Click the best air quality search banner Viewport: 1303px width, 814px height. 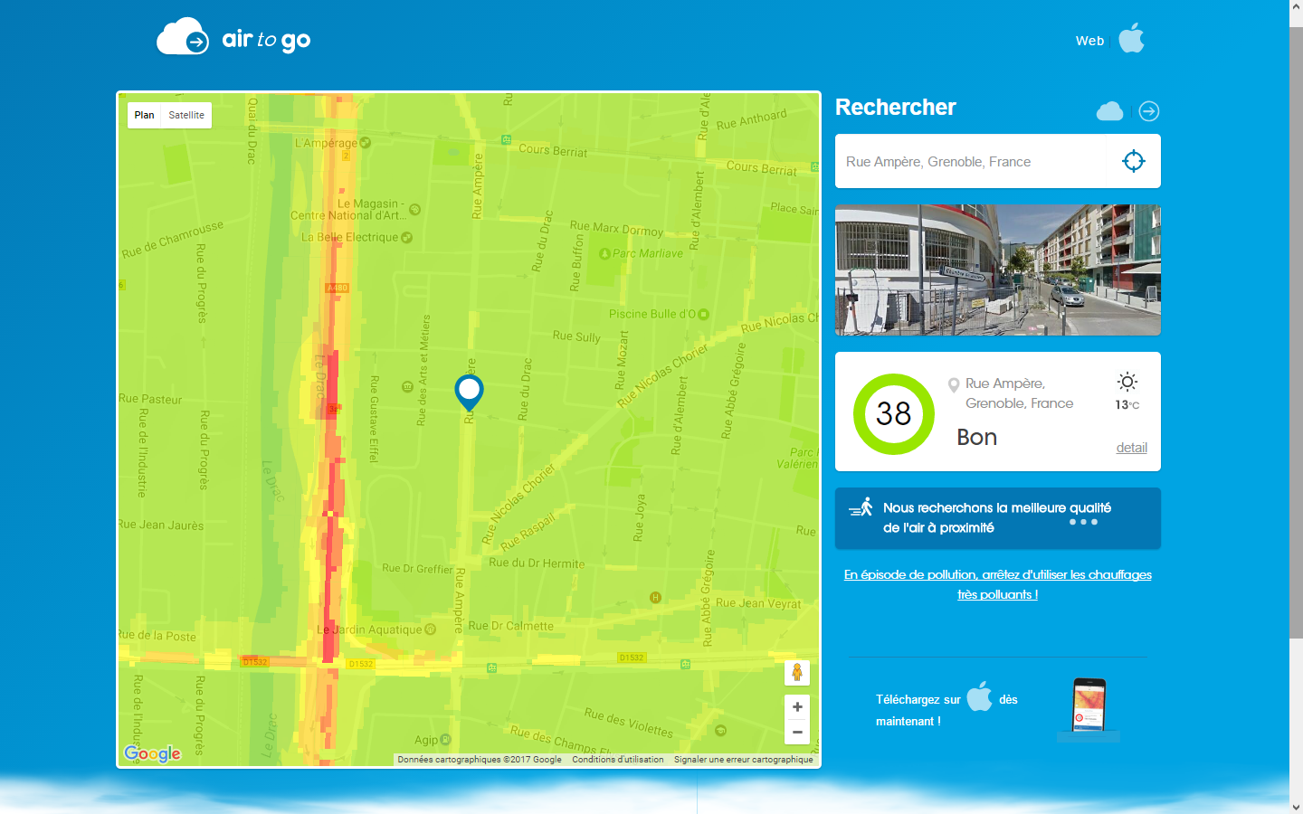pyautogui.click(x=997, y=518)
